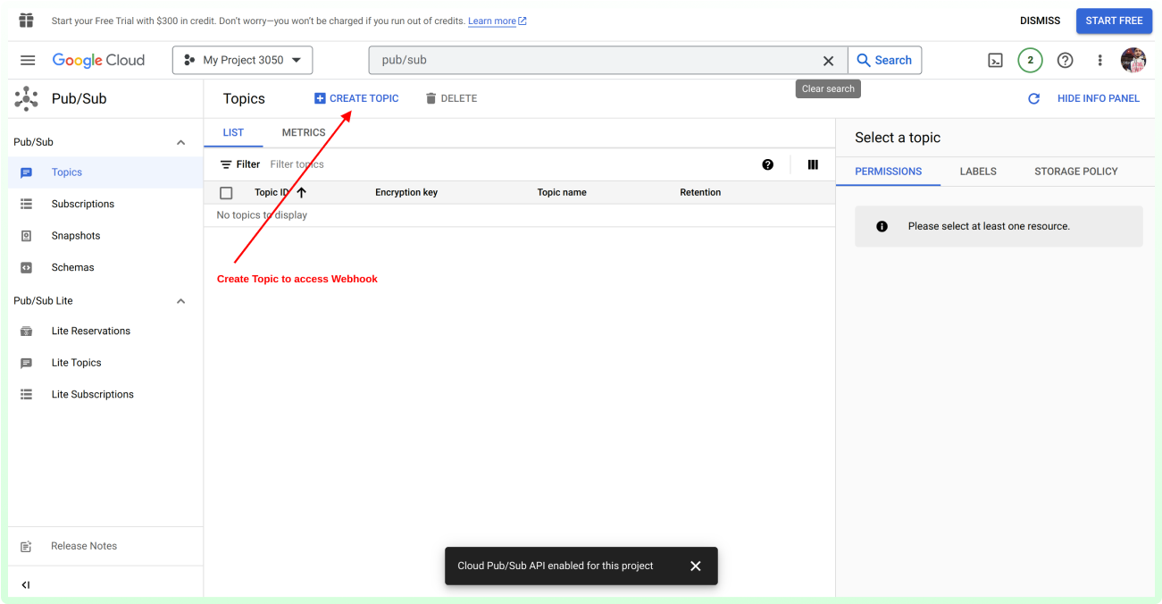Toggle the select-all topics checkbox
The height and width of the screenshot is (604, 1162).
[226, 193]
